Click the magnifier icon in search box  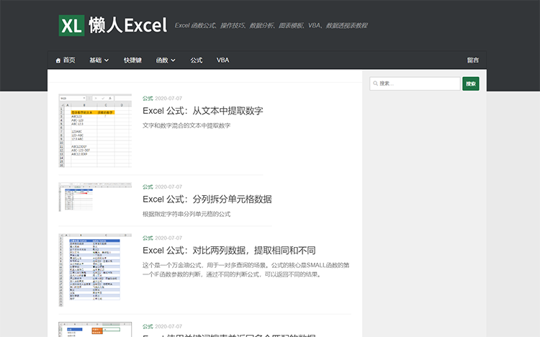pos(375,84)
